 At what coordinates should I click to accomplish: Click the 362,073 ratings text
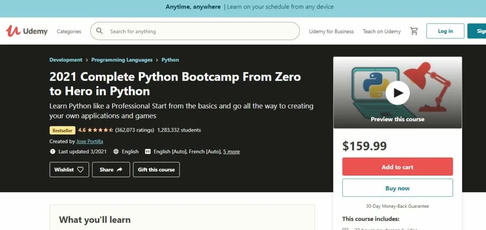134,130
